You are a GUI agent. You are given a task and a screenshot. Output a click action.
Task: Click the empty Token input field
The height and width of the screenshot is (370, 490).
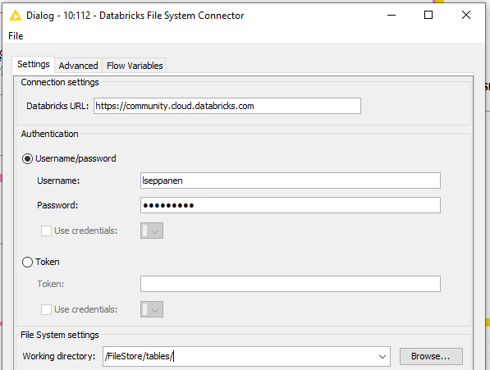point(291,284)
